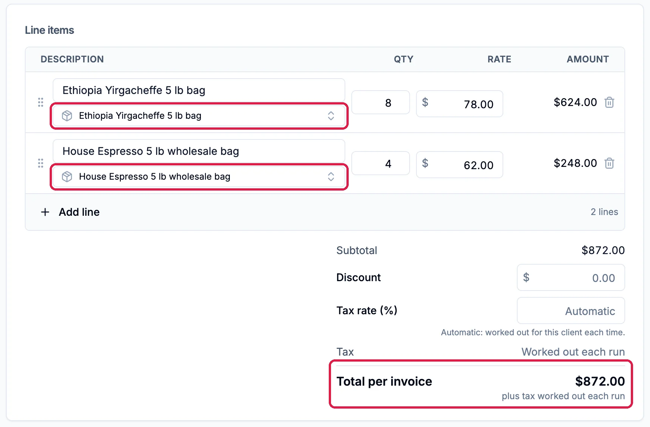The width and height of the screenshot is (650, 427).
Task: Click the quantity field showing 8
Action: coord(381,102)
